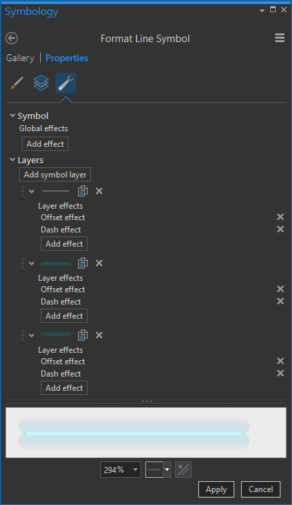Viewport: 292px width, 505px height.
Task: Copy the third symbol layer
Action: 83,335
